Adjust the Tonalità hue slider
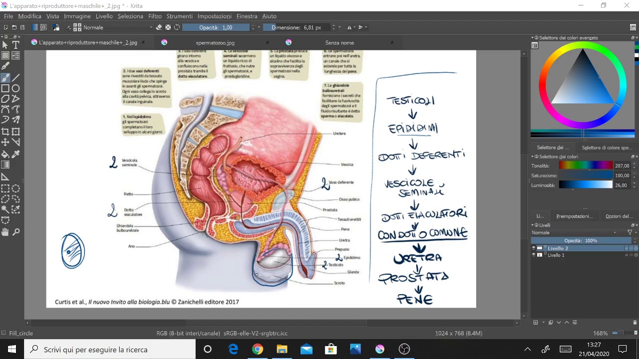Image resolution: width=639 pixels, height=359 pixels. pyautogui.click(x=586, y=166)
